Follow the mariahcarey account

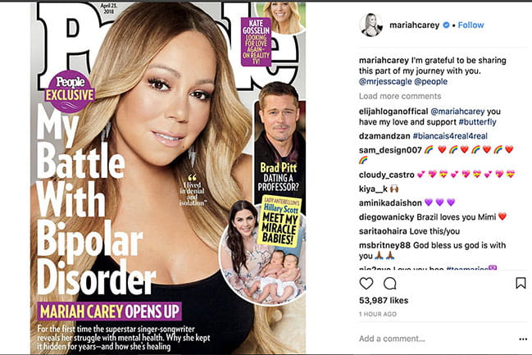point(471,25)
